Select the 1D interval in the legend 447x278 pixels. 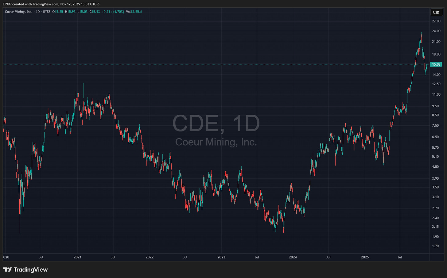point(37,12)
